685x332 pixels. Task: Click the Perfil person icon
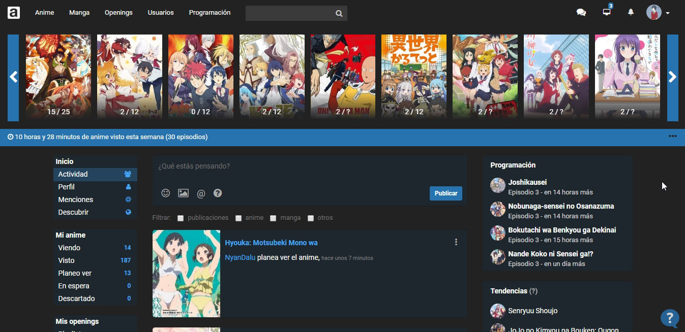pyautogui.click(x=128, y=187)
